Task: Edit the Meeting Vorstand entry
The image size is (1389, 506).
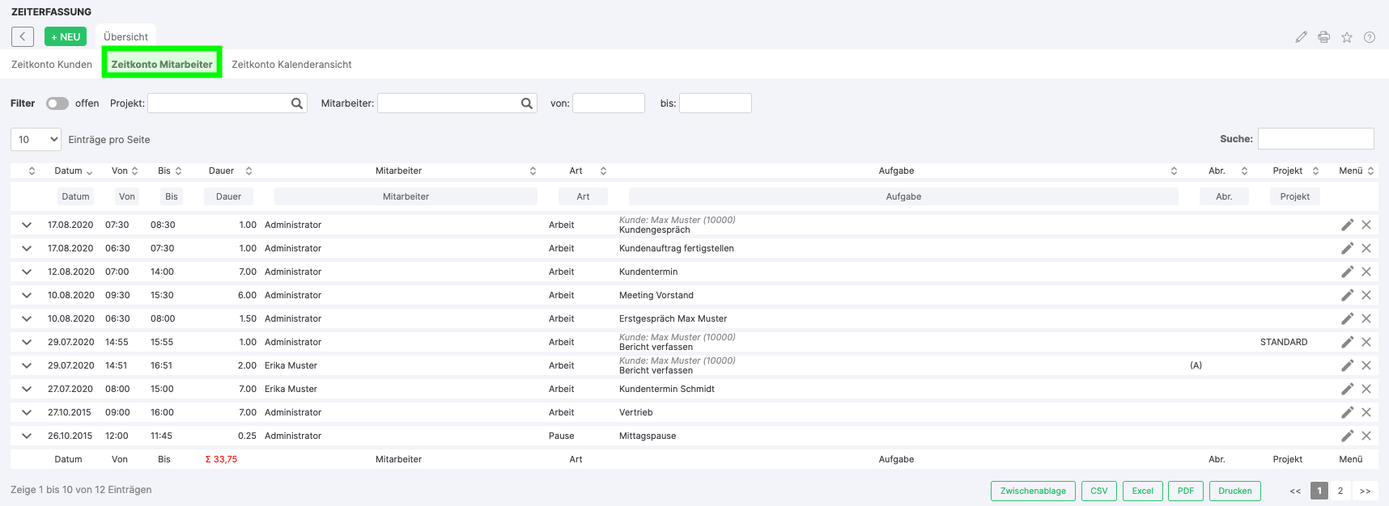Action: coord(1347,295)
